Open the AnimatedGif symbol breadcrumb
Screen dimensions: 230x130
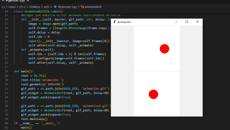coord(94,7)
